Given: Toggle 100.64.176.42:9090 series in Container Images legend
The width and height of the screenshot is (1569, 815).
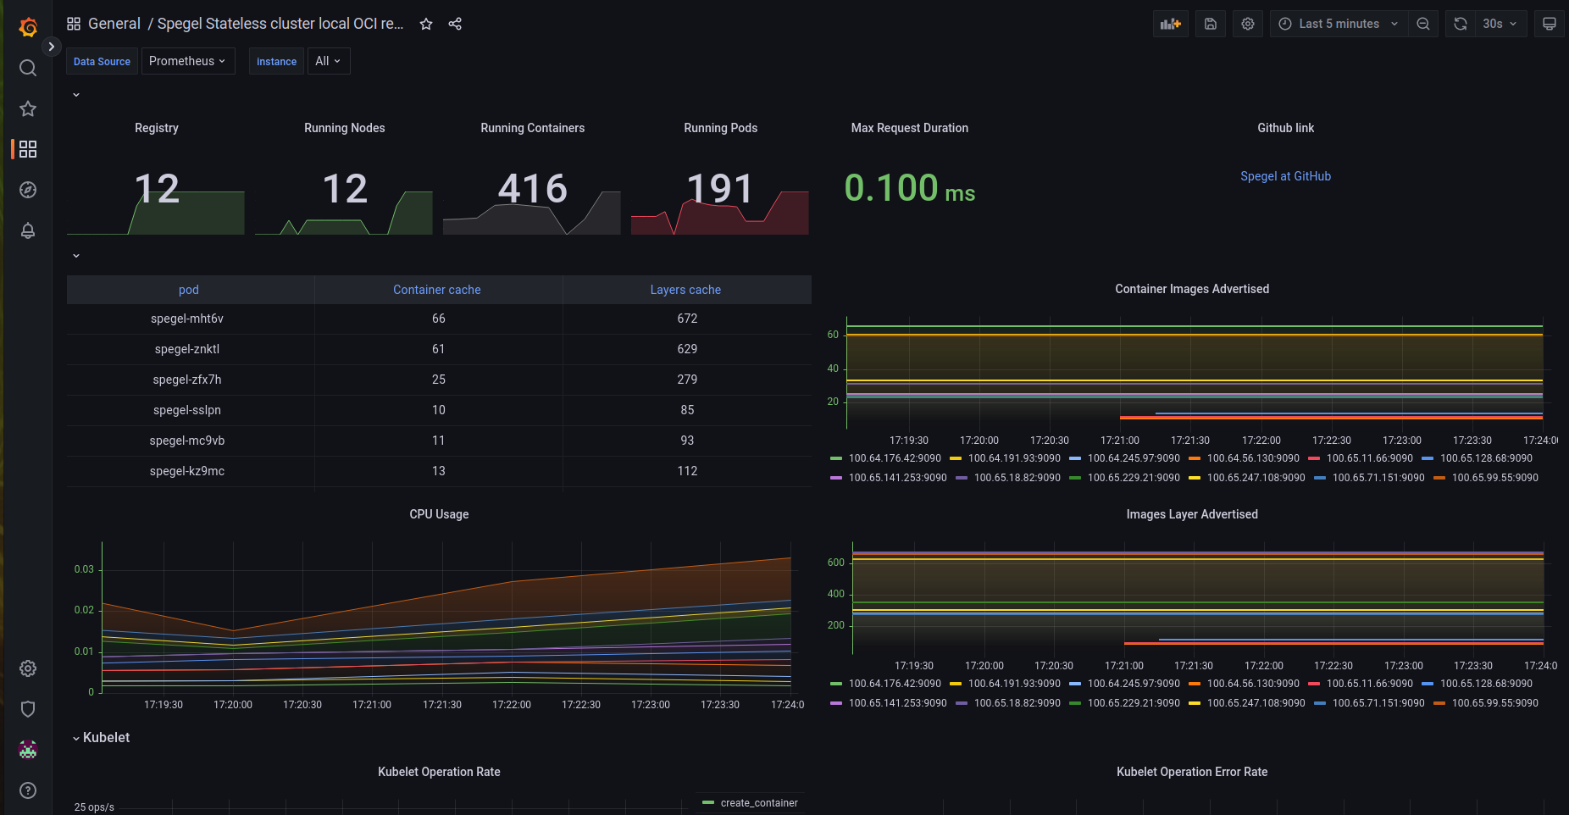Looking at the screenshot, I should coord(895,458).
